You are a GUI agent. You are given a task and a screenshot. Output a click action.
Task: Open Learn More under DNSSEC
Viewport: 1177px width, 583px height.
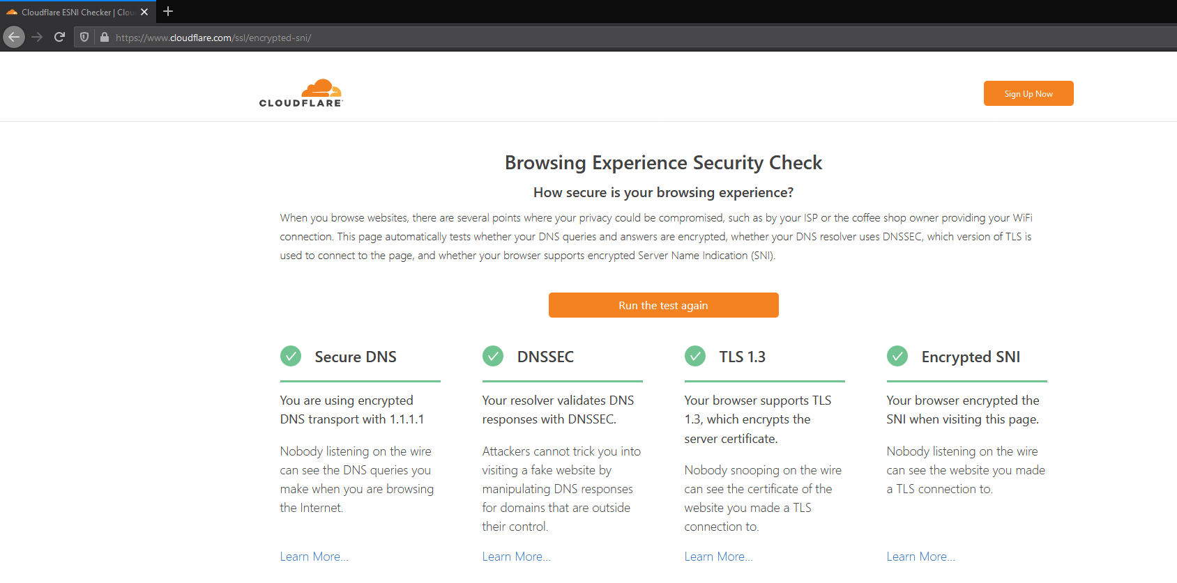[x=516, y=557]
